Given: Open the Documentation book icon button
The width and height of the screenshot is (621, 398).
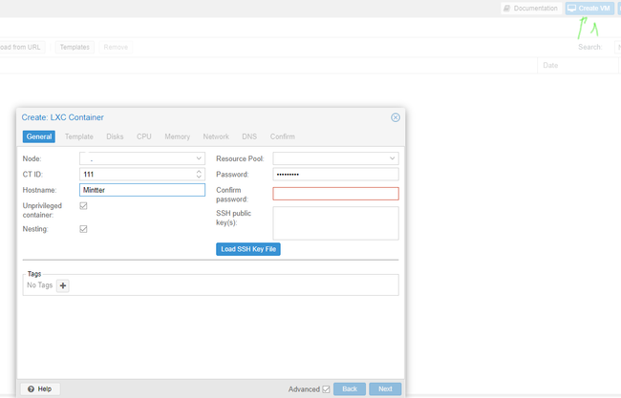Looking at the screenshot, I should tap(530, 8).
